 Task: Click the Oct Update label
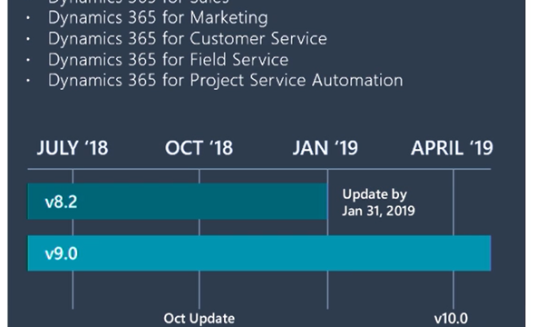tap(199, 319)
